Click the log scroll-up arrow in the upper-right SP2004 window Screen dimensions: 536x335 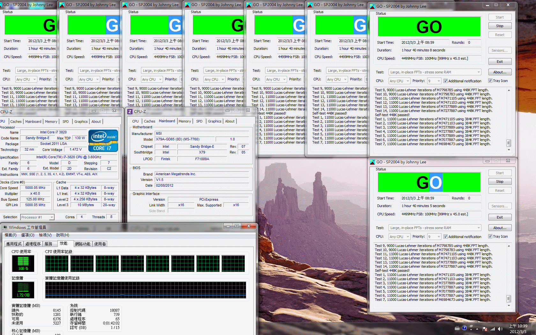coord(509,90)
